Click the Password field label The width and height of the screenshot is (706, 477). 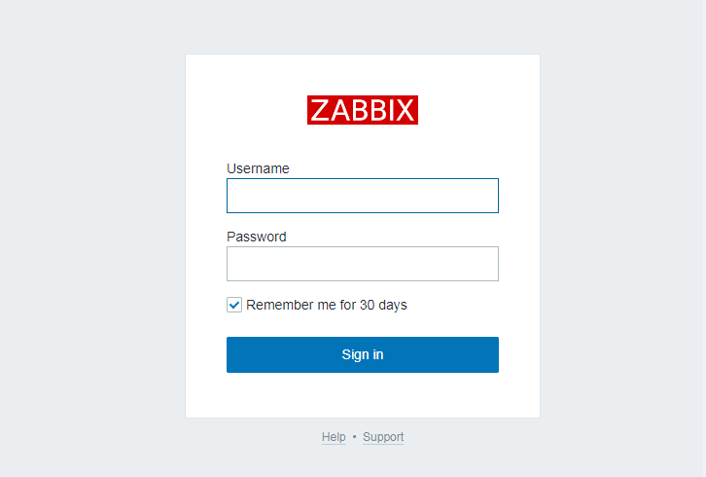tap(257, 237)
